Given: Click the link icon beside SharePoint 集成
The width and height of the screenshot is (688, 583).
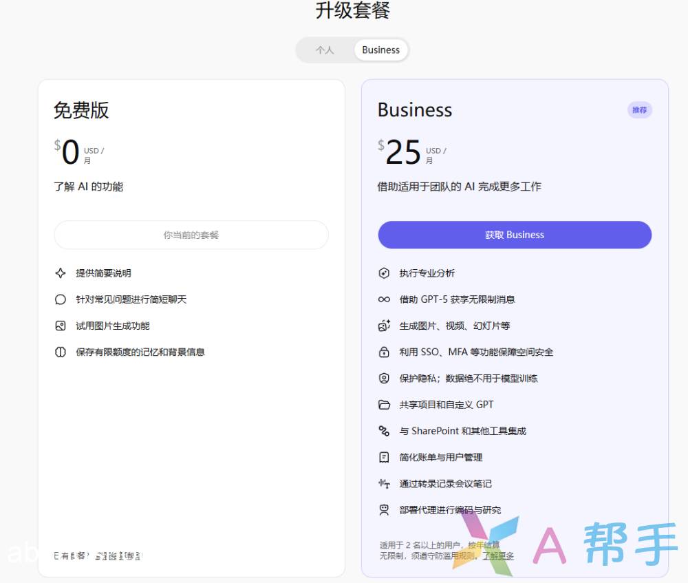Looking at the screenshot, I should (x=384, y=431).
